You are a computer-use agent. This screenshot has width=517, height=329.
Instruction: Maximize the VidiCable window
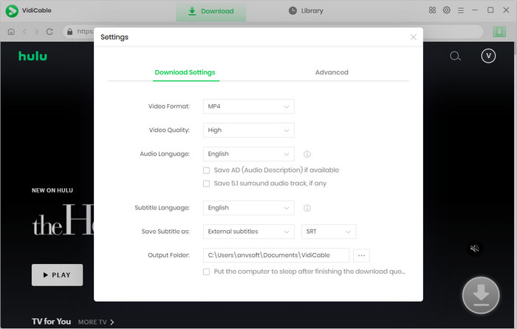(x=490, y=10)
